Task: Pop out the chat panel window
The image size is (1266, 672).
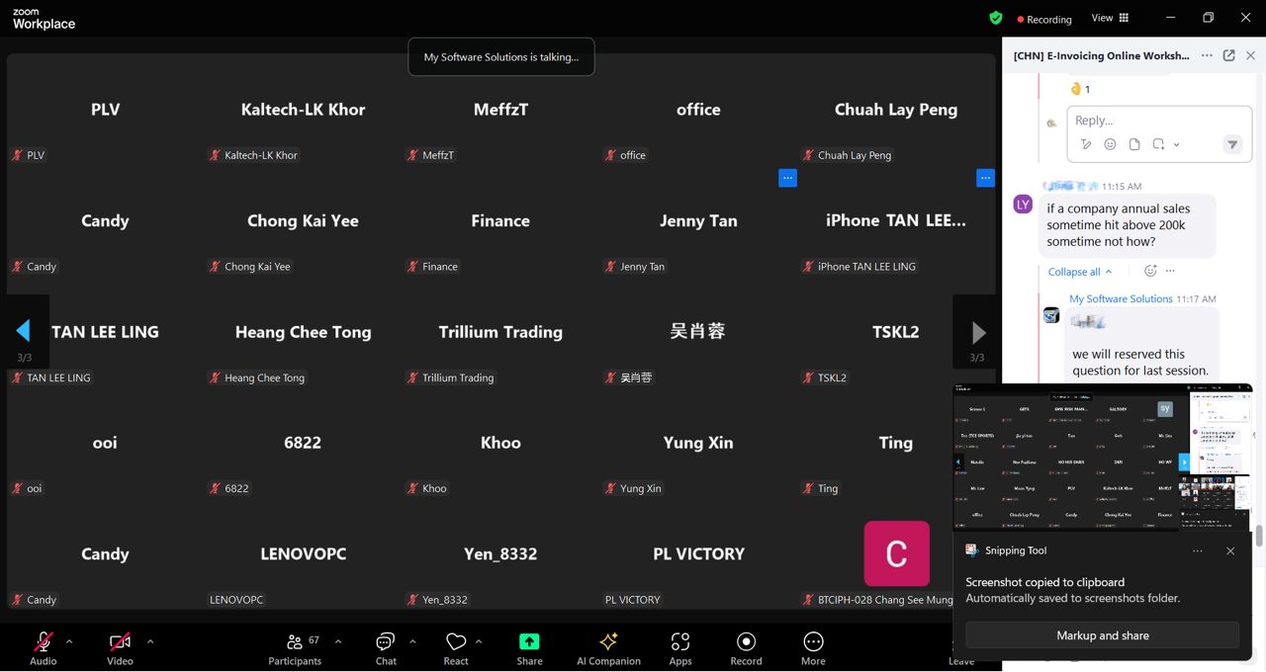Action: pos(1228,56)
